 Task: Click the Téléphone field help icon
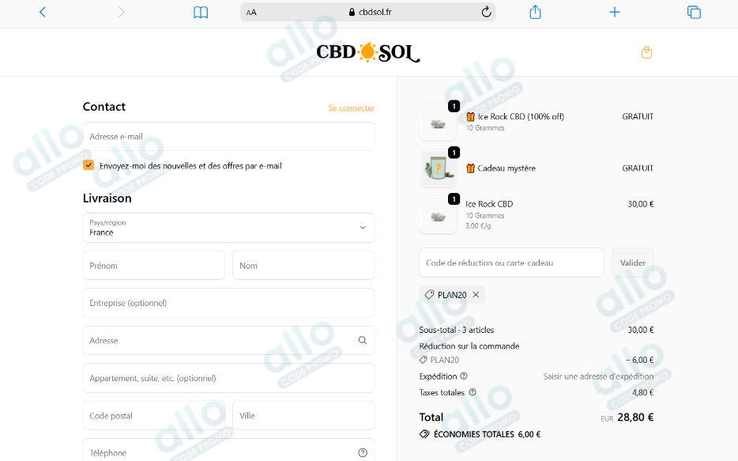[x=363, y=452]
